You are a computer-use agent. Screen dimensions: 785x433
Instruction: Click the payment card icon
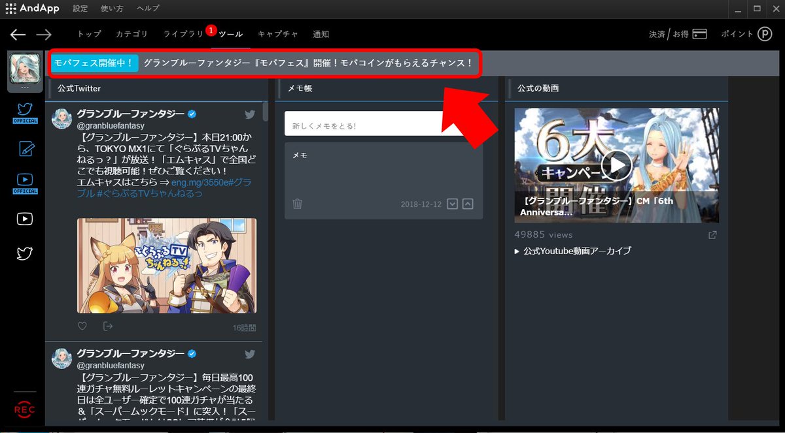click(699, 34)
